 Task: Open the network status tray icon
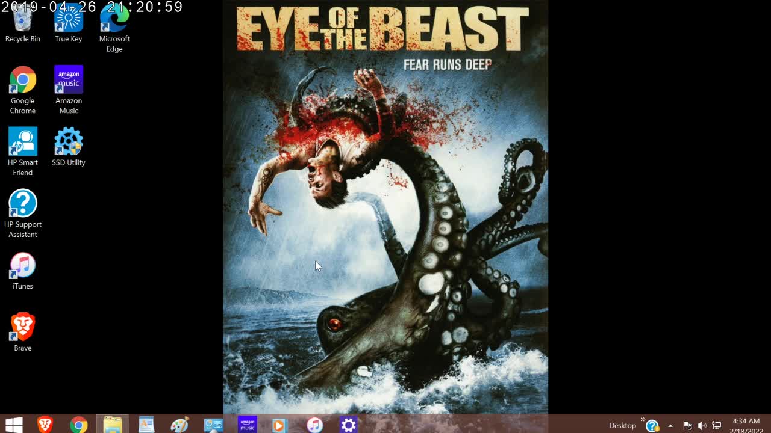716,426
